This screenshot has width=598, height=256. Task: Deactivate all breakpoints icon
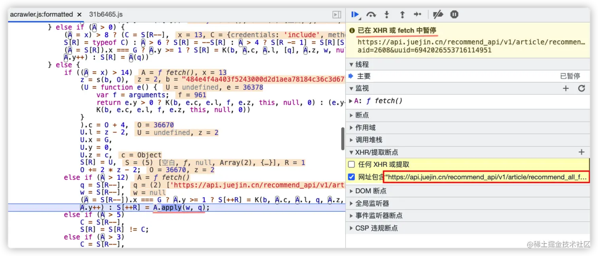438,15
